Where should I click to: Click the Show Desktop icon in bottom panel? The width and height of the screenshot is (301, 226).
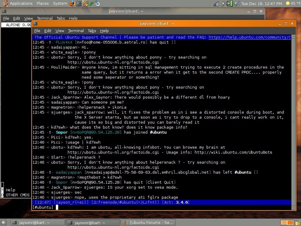(x=4, y=222)
